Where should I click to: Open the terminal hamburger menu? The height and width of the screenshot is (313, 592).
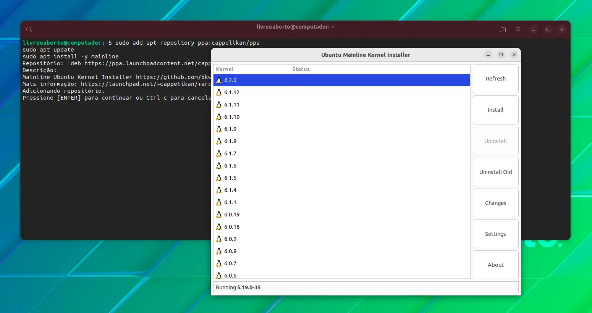coord(518,29)
